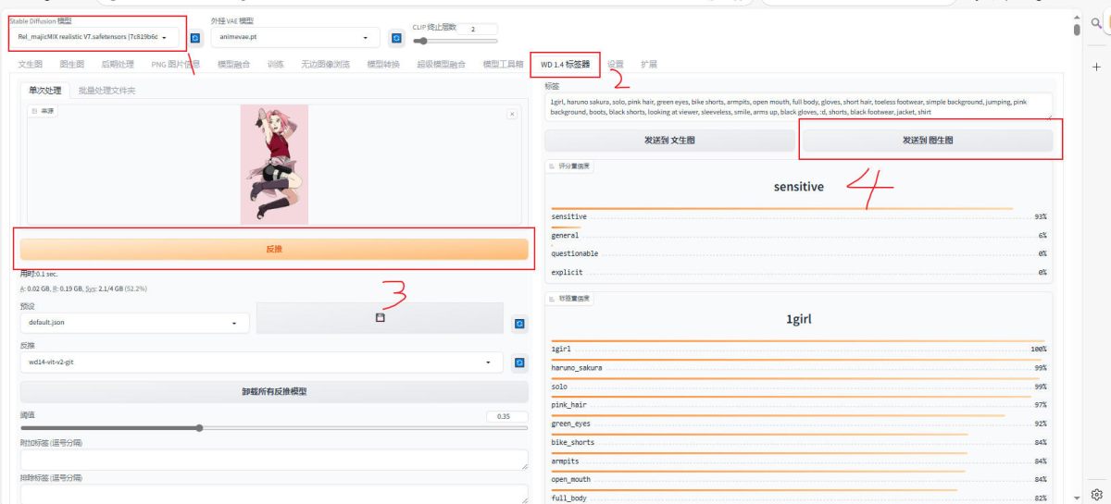Refresh the Stable Diffusion model list
Viewport: 1111px width, 504px height.
(195, 38)
